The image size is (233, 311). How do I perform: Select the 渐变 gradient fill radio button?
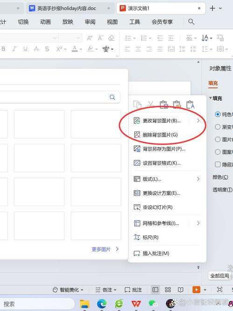tap(218, 127)
